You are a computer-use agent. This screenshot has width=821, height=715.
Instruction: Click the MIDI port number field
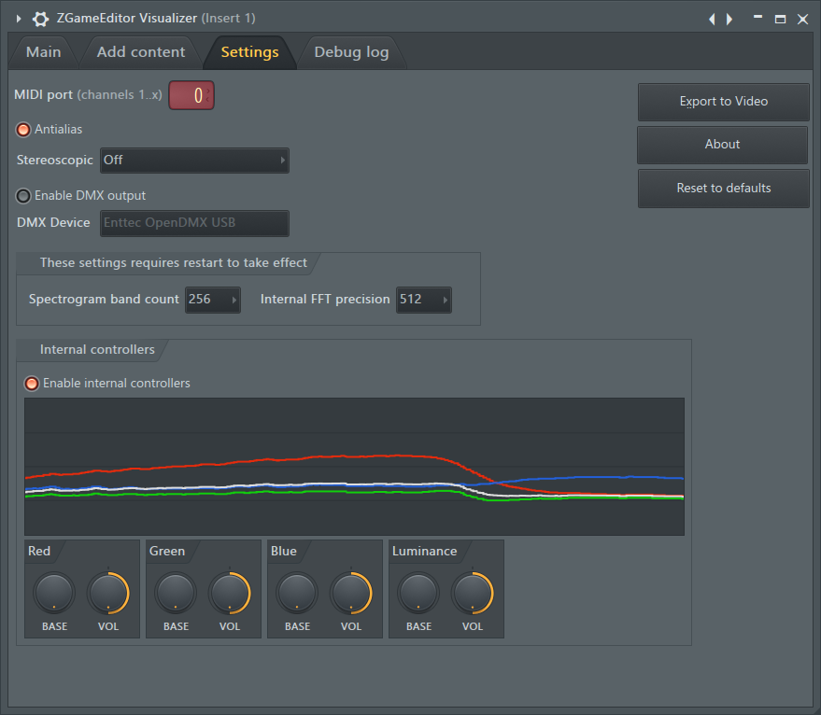(191, 95)
